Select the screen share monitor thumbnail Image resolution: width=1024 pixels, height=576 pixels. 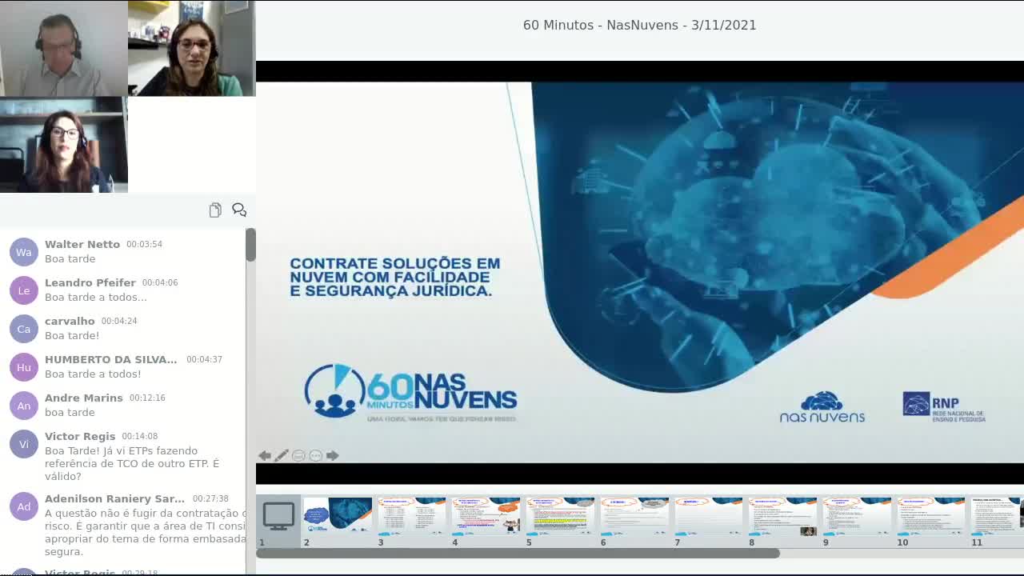[278, 516]
